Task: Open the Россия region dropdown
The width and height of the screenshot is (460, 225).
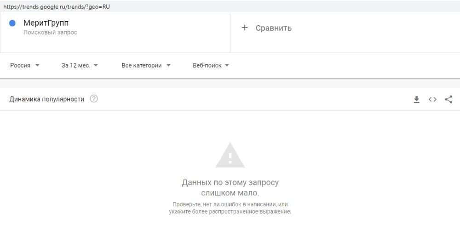Action: coord(25,66)
